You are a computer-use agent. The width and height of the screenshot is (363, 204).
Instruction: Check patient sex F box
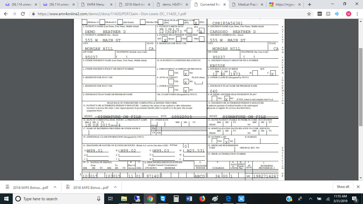coord(202,31)
